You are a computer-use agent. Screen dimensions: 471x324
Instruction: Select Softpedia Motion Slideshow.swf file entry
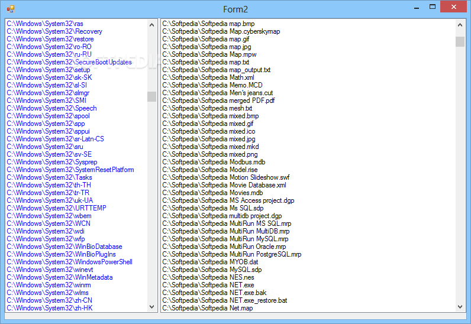coord(226,177)
